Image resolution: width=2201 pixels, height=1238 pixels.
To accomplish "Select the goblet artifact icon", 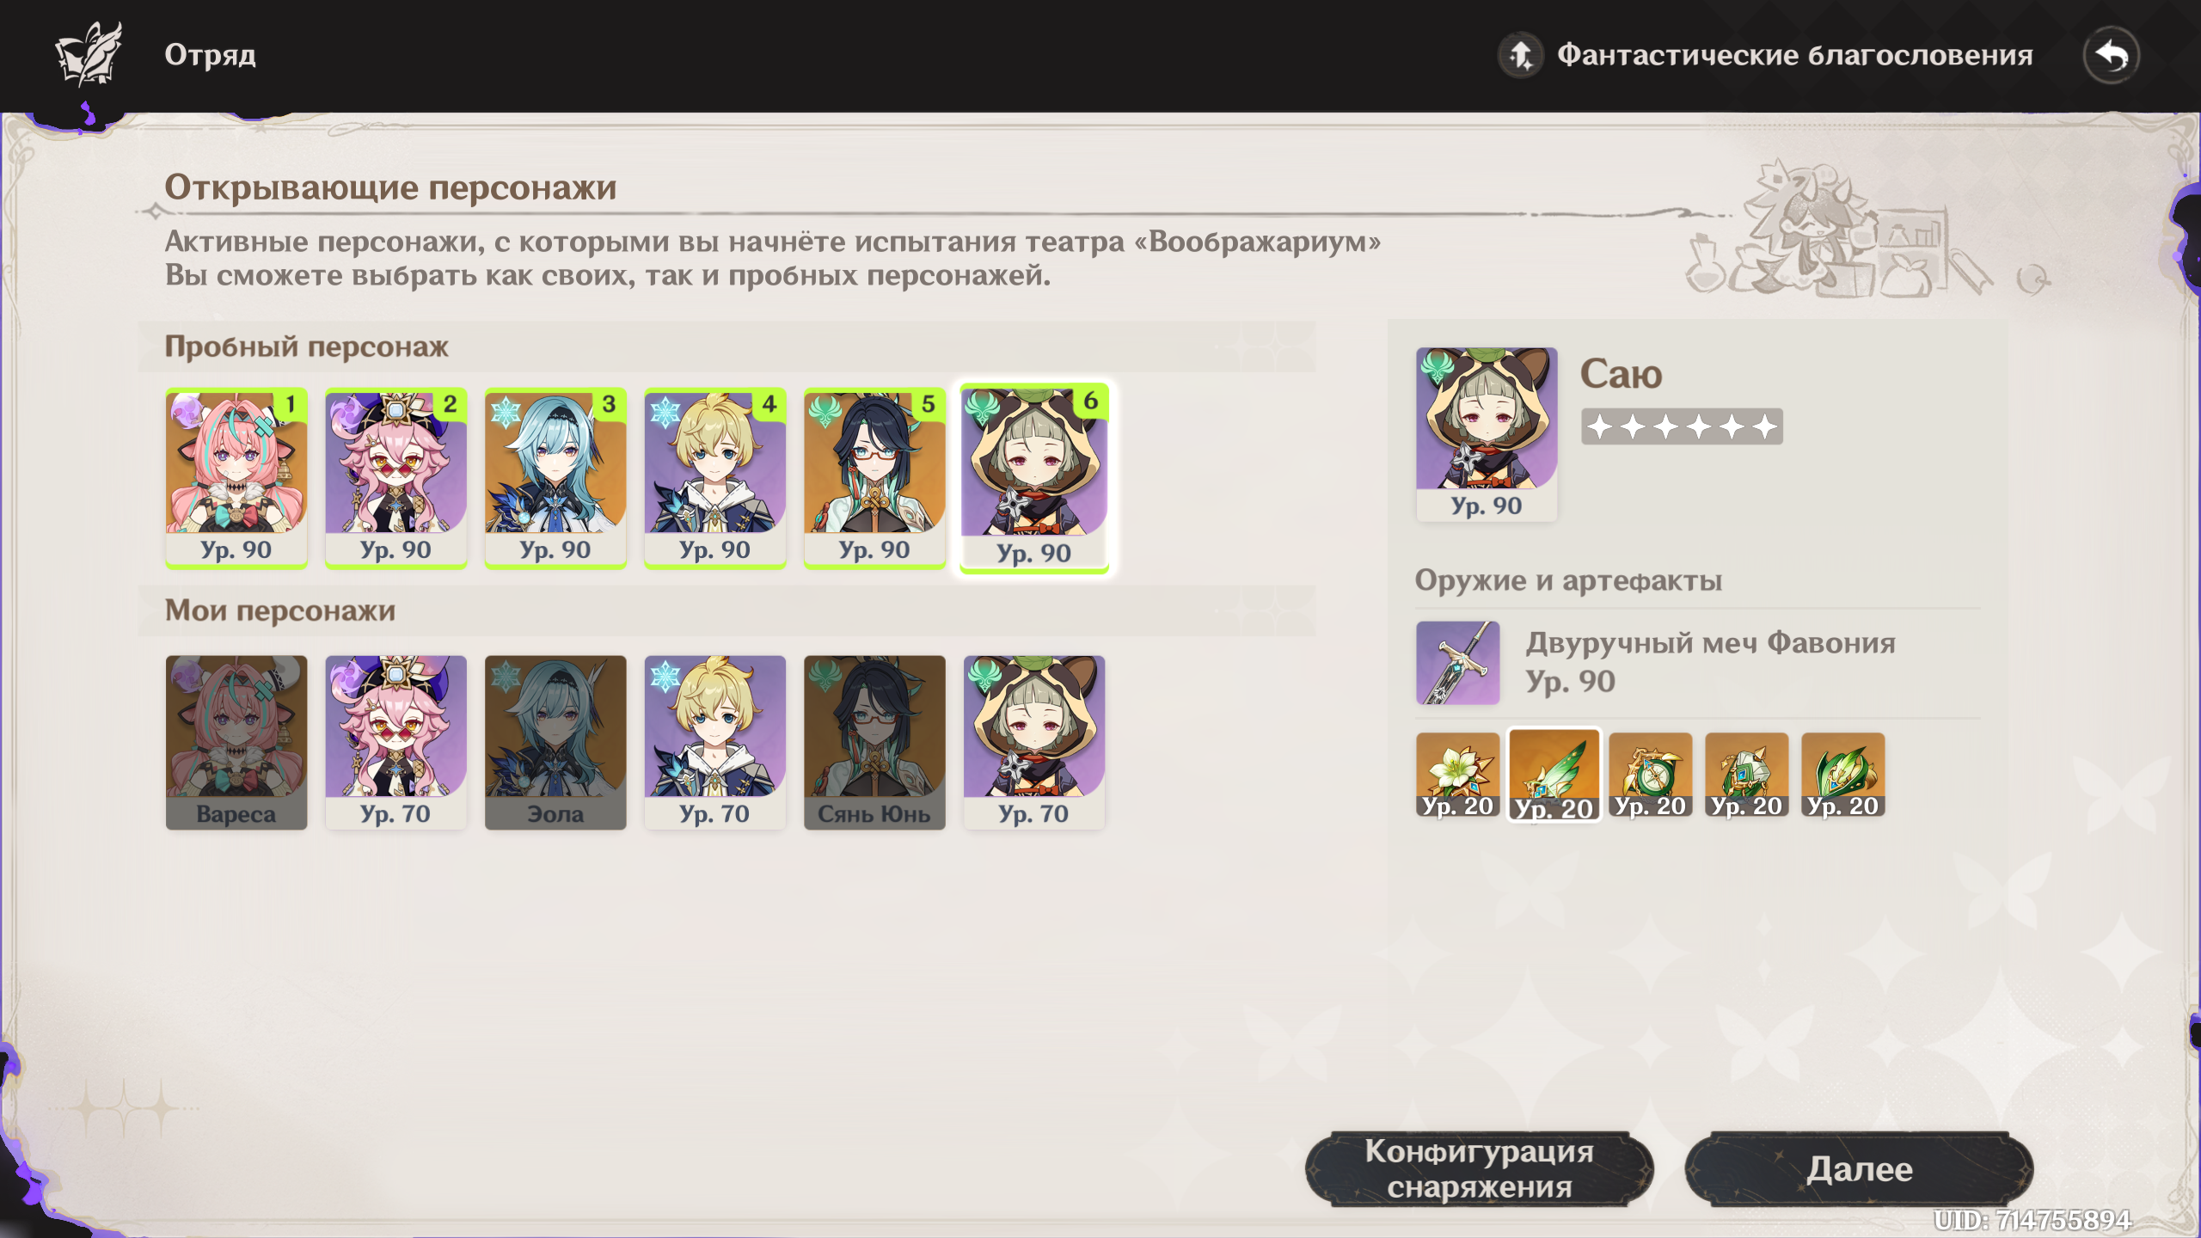I will (x=1746, y=775).
